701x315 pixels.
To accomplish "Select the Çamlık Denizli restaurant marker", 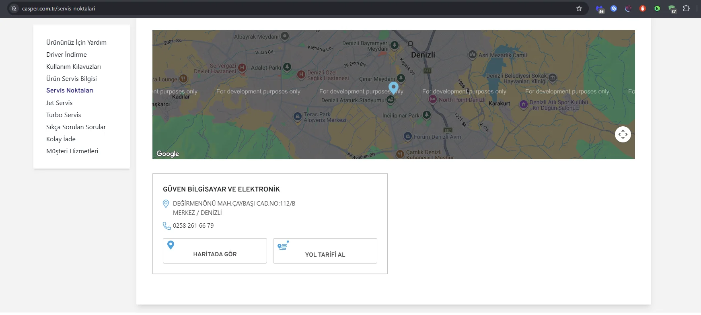I will pos(400,154).
